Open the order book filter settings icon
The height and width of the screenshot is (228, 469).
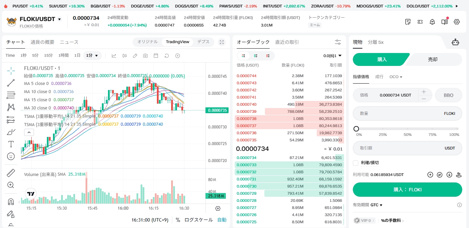[x=338, y=42]
